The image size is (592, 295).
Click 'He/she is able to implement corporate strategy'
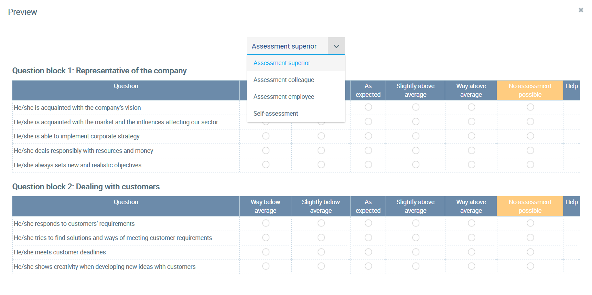[x=77, y=136]
